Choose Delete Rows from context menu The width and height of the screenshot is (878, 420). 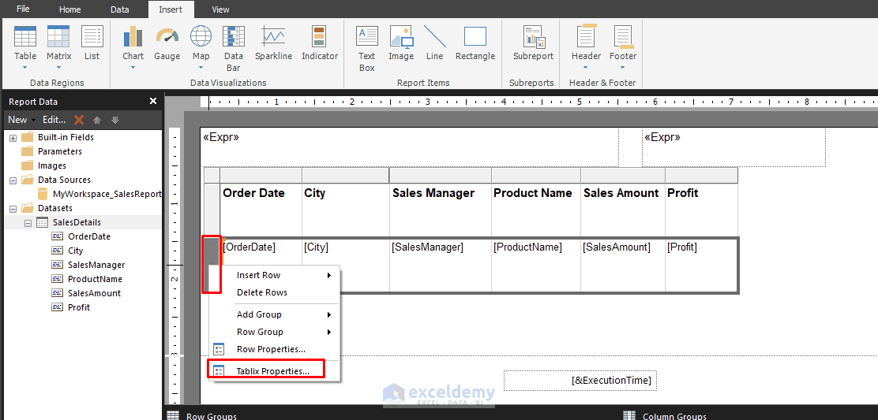pos(274,292)
